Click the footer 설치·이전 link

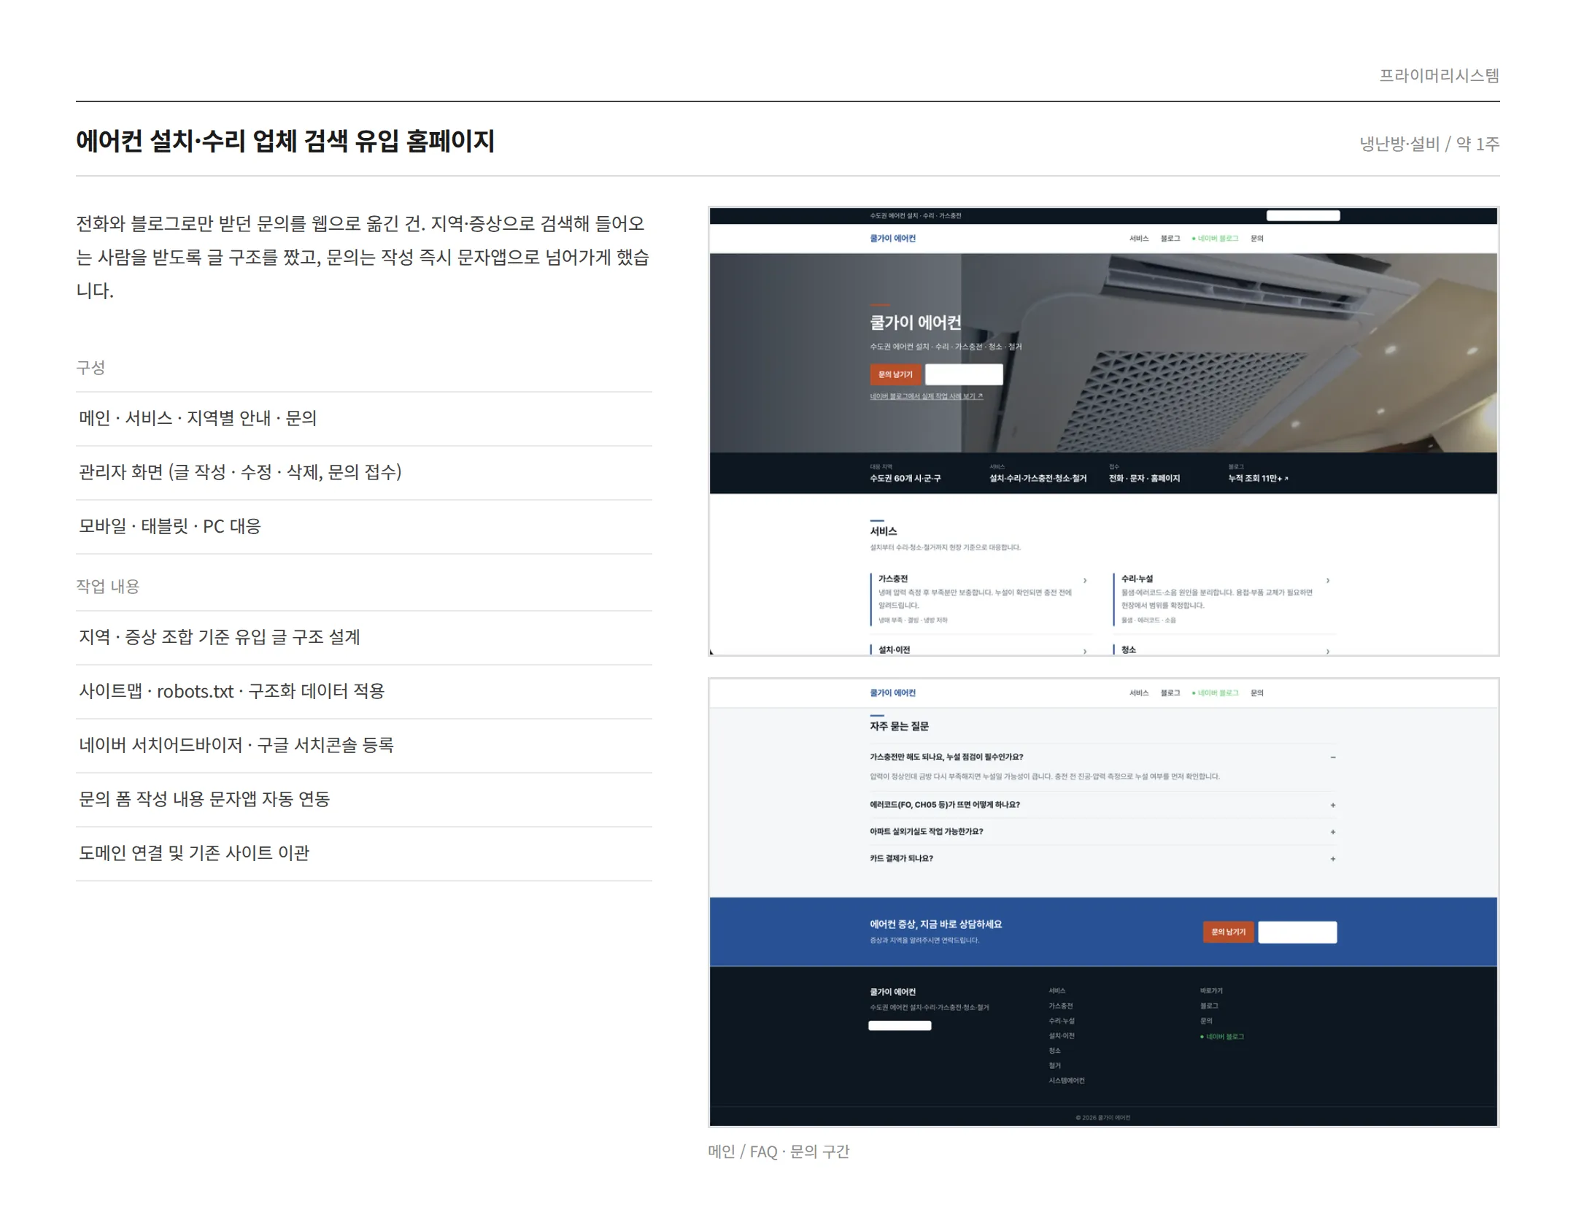(1062, 1036)
